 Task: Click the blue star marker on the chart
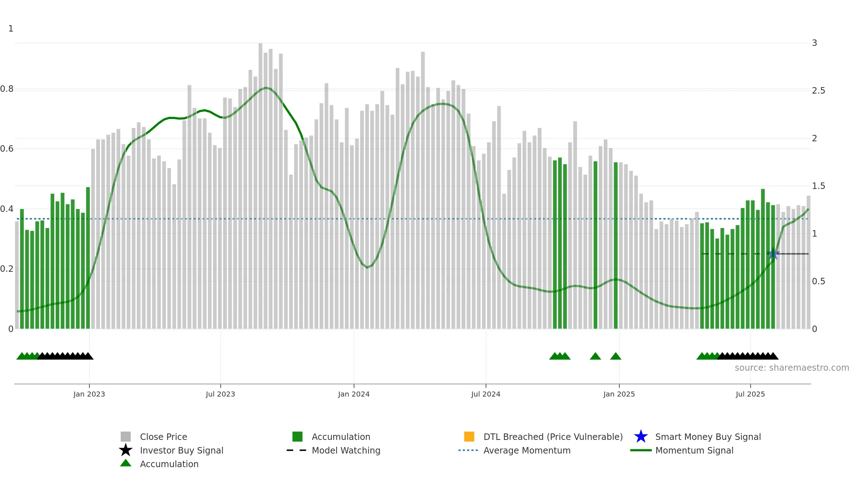click(773, 254)
